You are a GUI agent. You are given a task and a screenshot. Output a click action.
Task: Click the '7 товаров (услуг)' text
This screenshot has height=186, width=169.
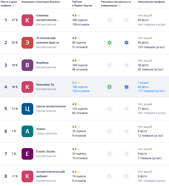150,158
